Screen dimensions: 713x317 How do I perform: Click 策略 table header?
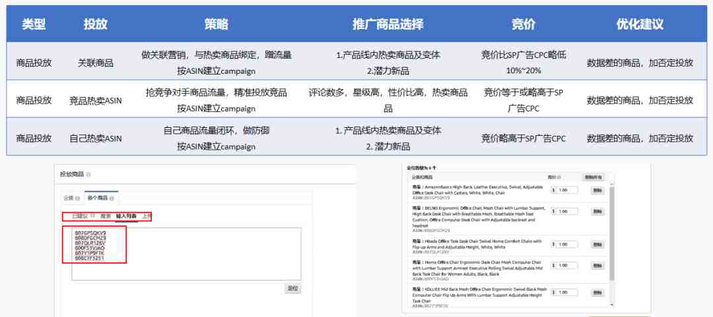click(217, 24)
